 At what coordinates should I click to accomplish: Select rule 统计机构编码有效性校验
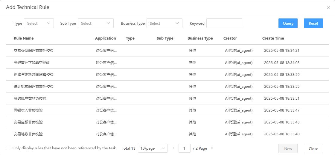pos(33,87)
